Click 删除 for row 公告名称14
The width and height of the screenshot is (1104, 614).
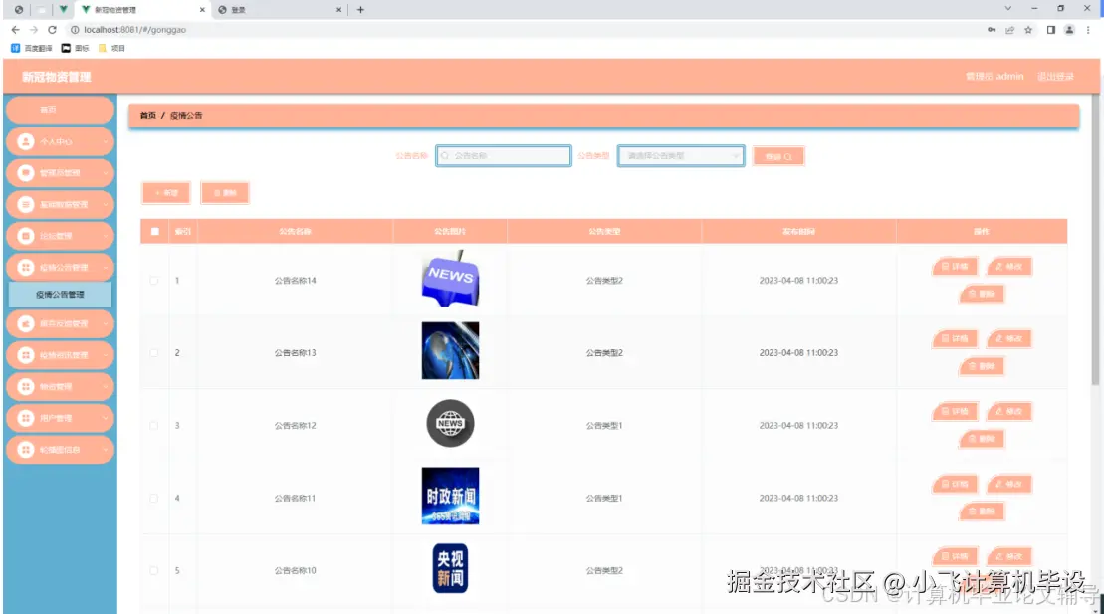pos(982,294)
